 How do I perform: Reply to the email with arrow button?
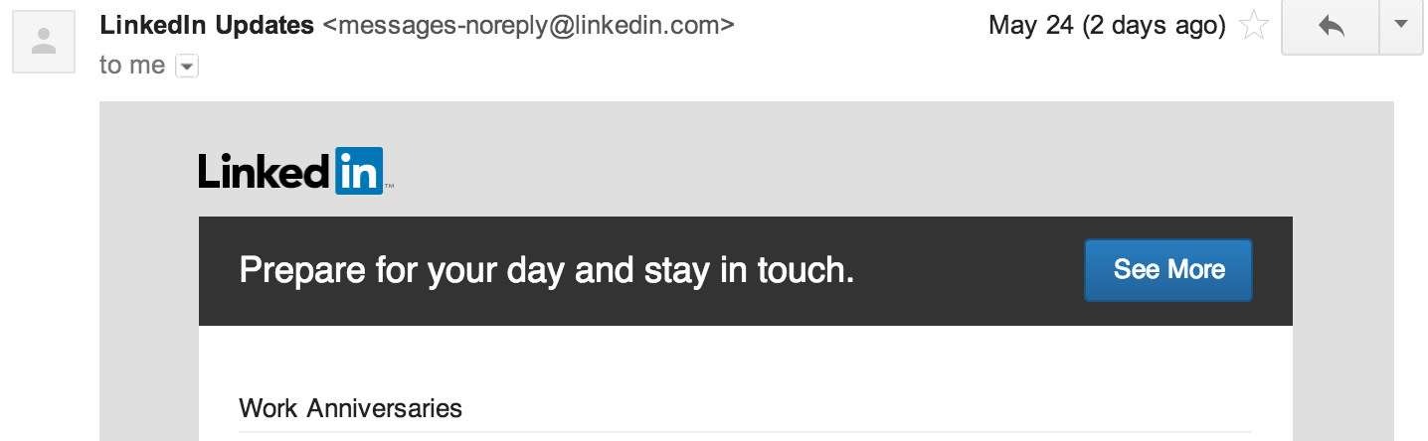pyautogui.click(x=1331, y=27)
